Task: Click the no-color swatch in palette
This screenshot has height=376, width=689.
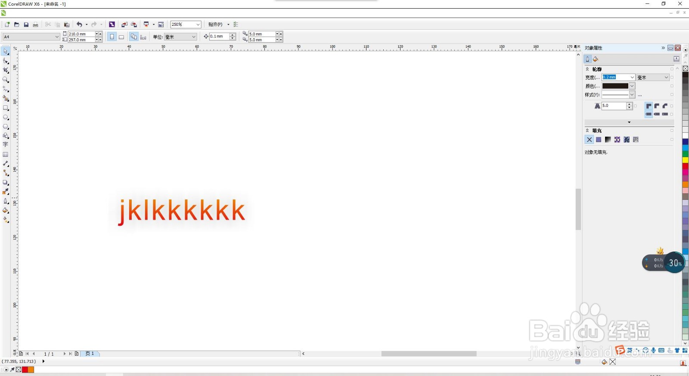Action: (686, 68)
